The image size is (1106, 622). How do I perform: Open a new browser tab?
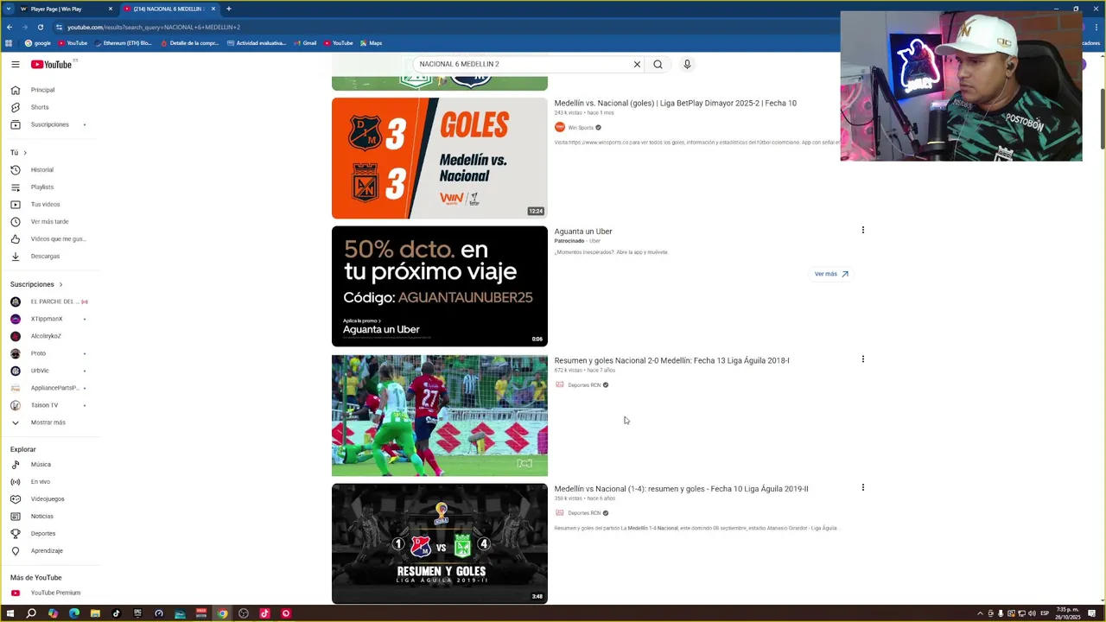(229, 9)
